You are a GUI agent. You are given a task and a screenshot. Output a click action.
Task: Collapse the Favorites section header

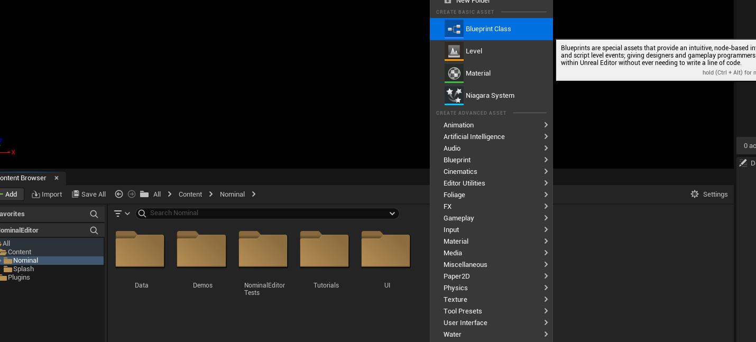52,214
